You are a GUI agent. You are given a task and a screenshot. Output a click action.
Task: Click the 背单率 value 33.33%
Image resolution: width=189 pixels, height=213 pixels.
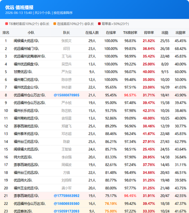pyautogui.click(x=149, y=211)
